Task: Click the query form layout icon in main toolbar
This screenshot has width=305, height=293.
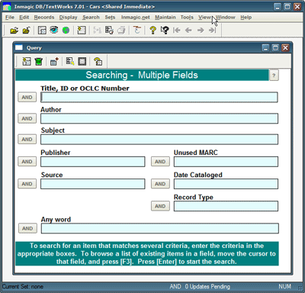Action: (x=42, y=31)
